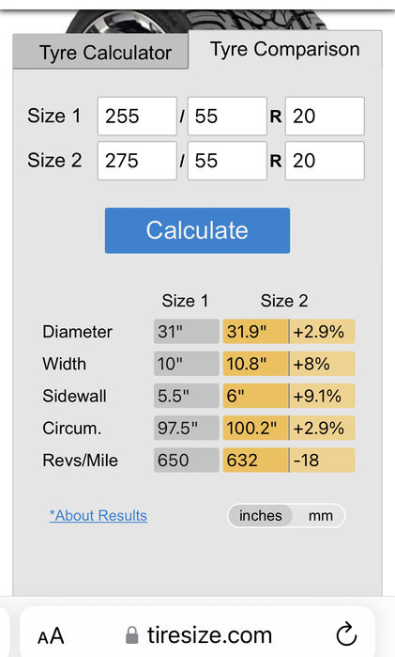Select the Tyre Comparison tab
This screenshot has height=657, width=395.
[x=285, y=49]
